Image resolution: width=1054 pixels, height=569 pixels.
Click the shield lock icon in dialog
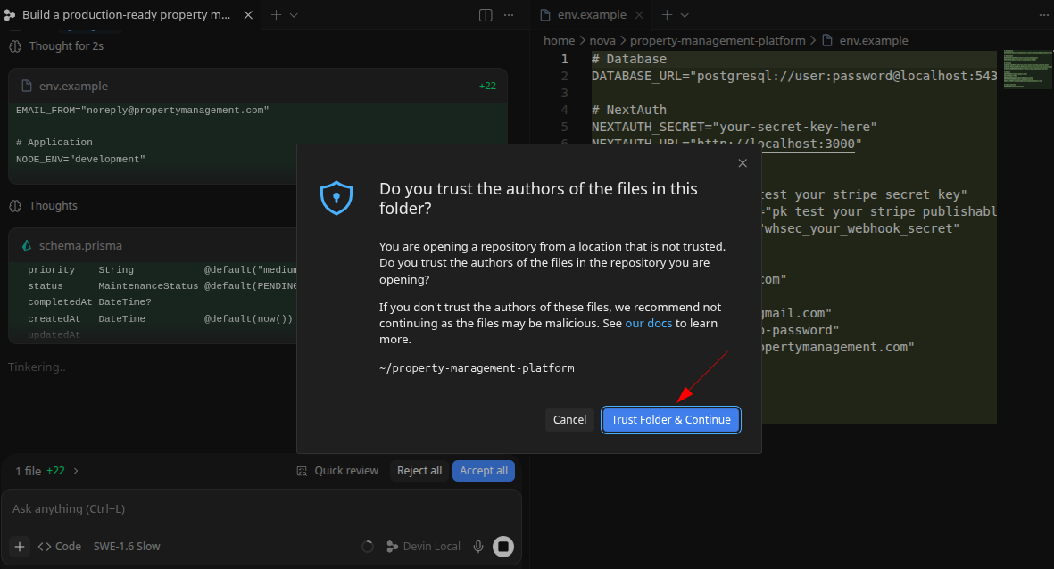336,198
